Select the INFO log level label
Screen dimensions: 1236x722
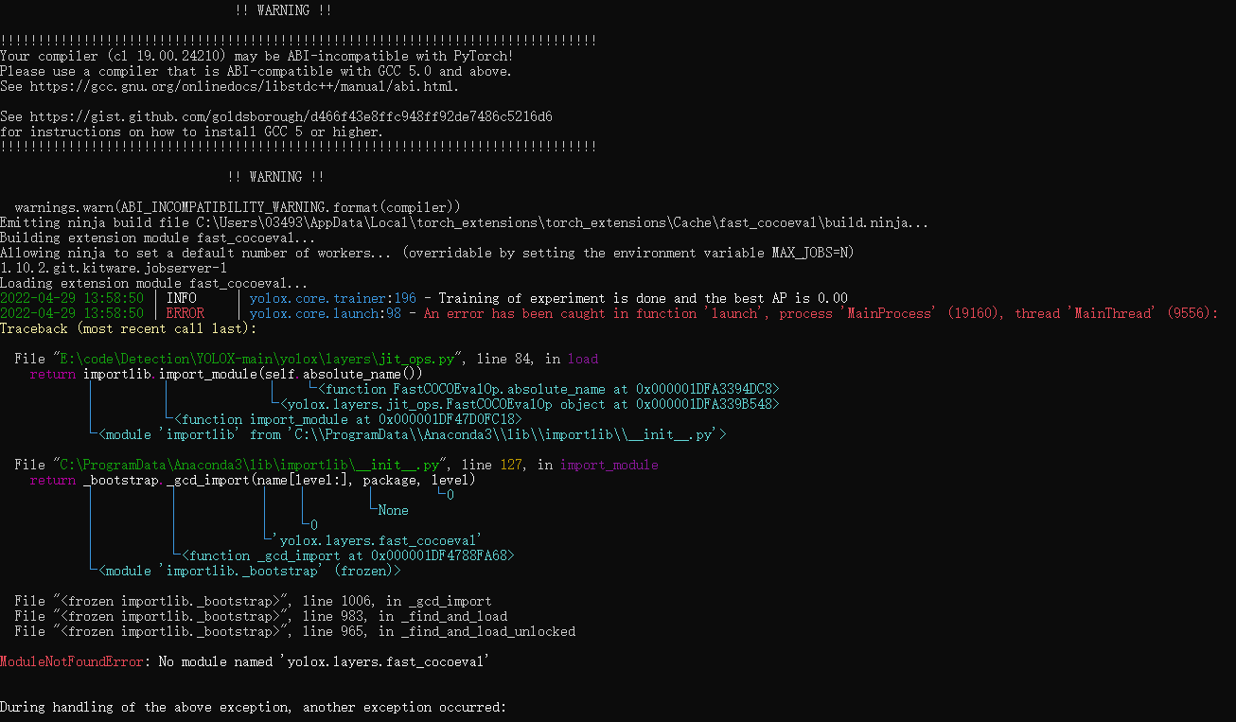tap(180, 297)
